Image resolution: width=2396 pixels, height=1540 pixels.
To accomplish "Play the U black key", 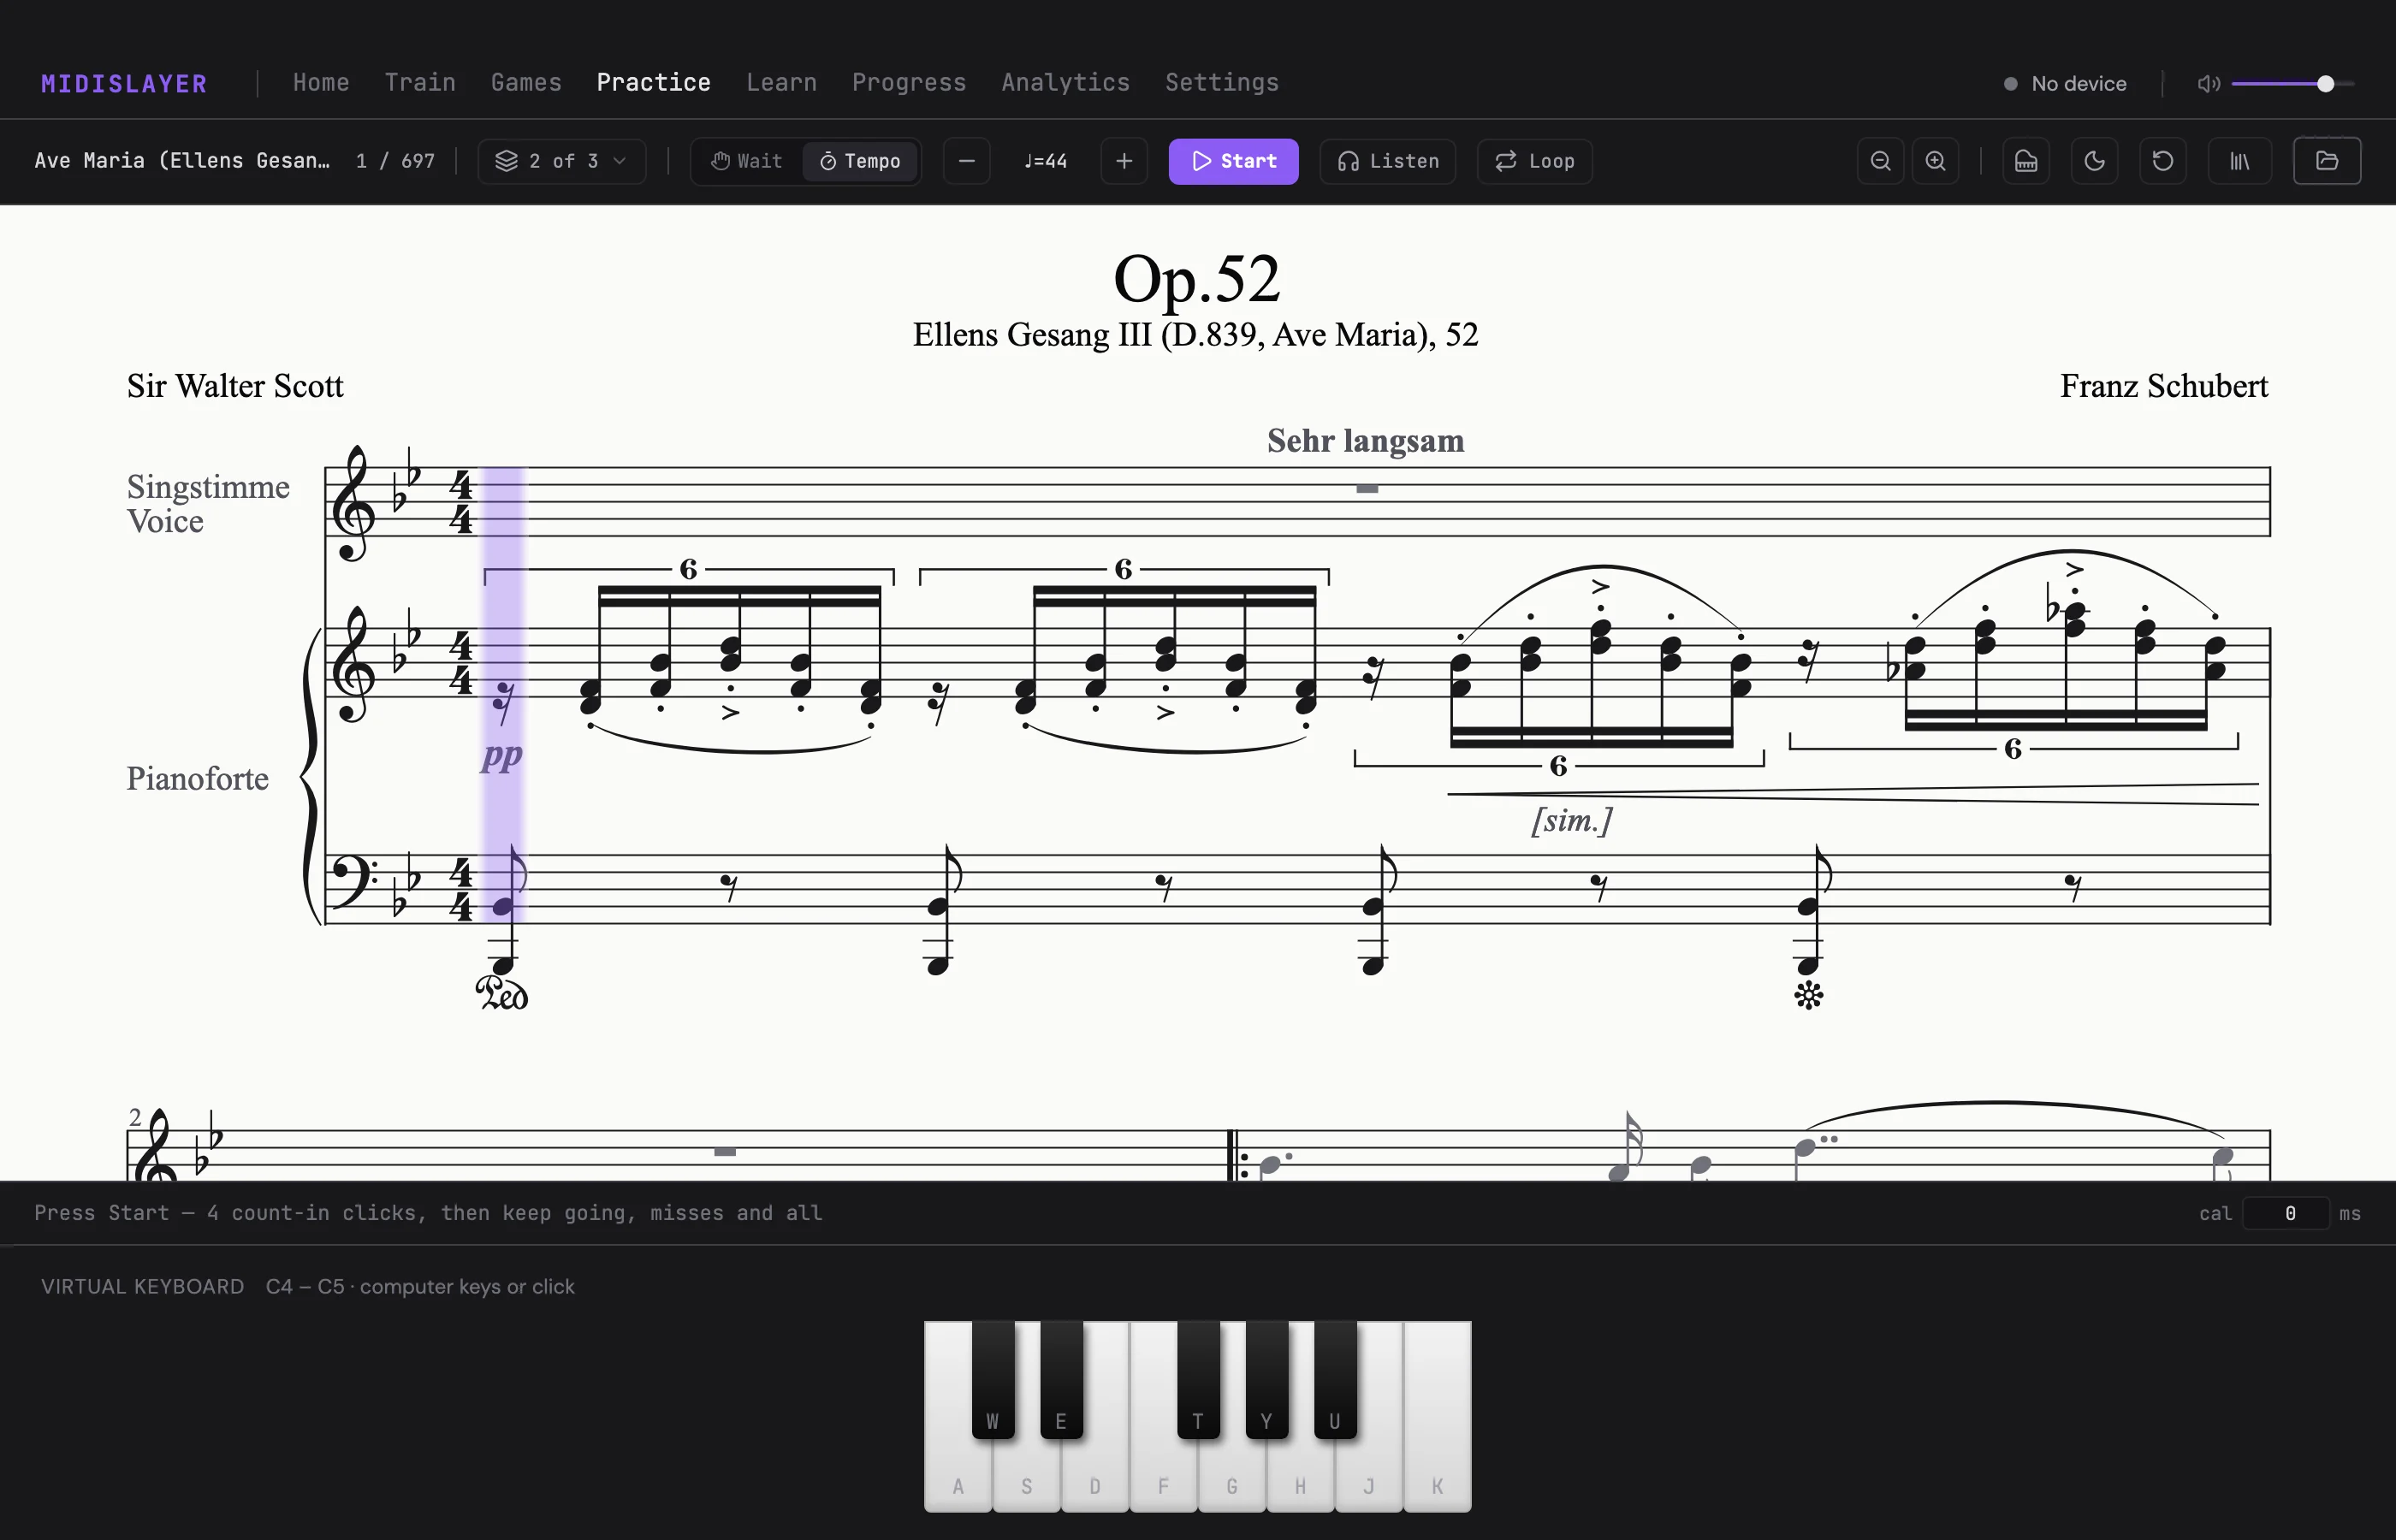I will coord(1335,1380).
